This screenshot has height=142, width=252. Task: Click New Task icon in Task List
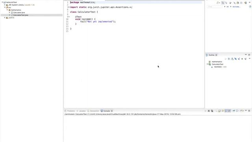click(x=218, y=3)
